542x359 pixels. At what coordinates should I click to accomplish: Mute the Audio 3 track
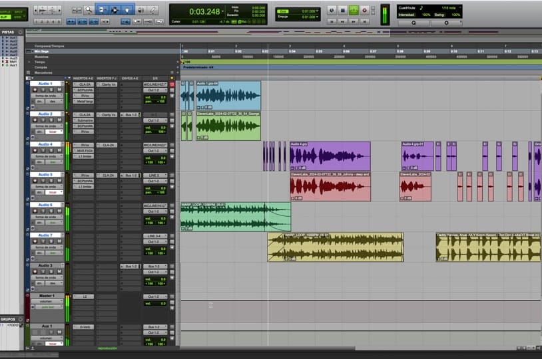click(x=59, y=272)
